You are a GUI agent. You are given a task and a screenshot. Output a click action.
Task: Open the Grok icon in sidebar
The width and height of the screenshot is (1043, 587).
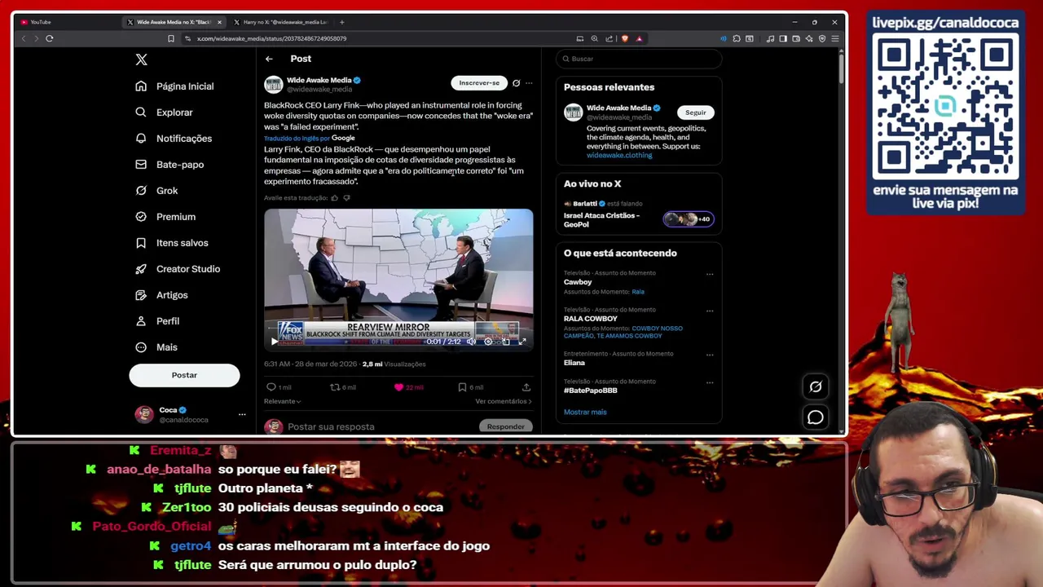(x=141, y=191)
